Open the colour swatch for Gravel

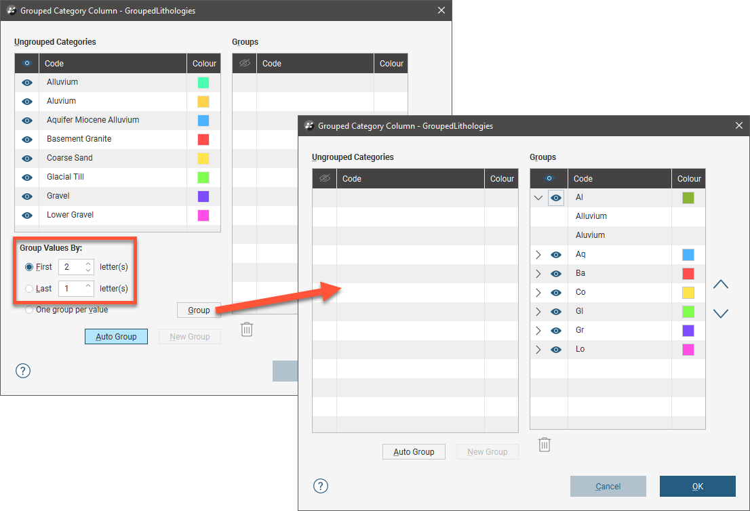203,197
